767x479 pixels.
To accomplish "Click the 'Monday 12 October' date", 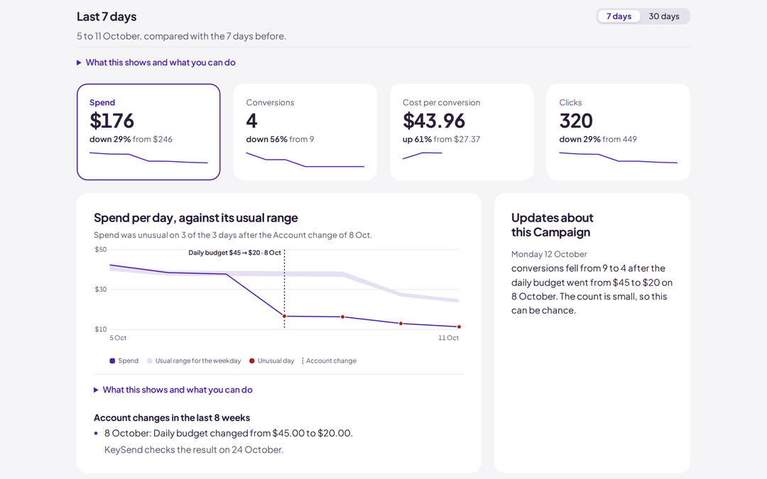I will pos(549,254).
